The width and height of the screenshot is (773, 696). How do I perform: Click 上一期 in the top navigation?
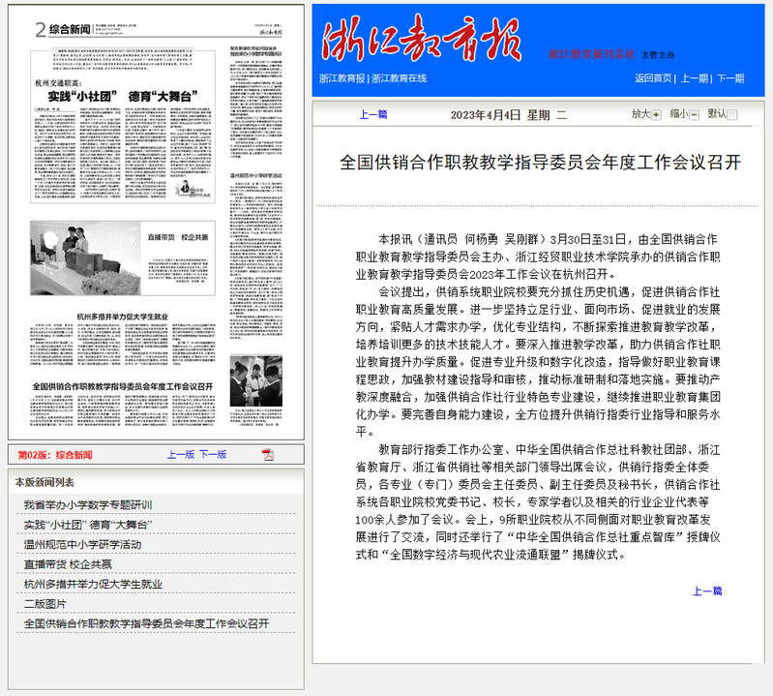[x=694, y=78]
